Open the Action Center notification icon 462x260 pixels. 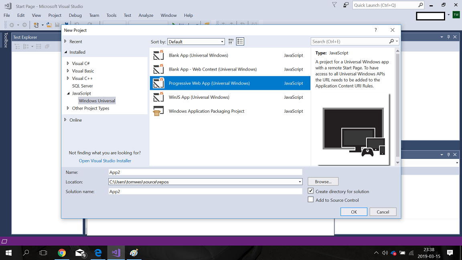(450, 253)
